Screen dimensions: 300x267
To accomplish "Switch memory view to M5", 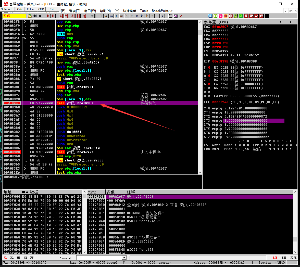I will click(x=32, y=258).
